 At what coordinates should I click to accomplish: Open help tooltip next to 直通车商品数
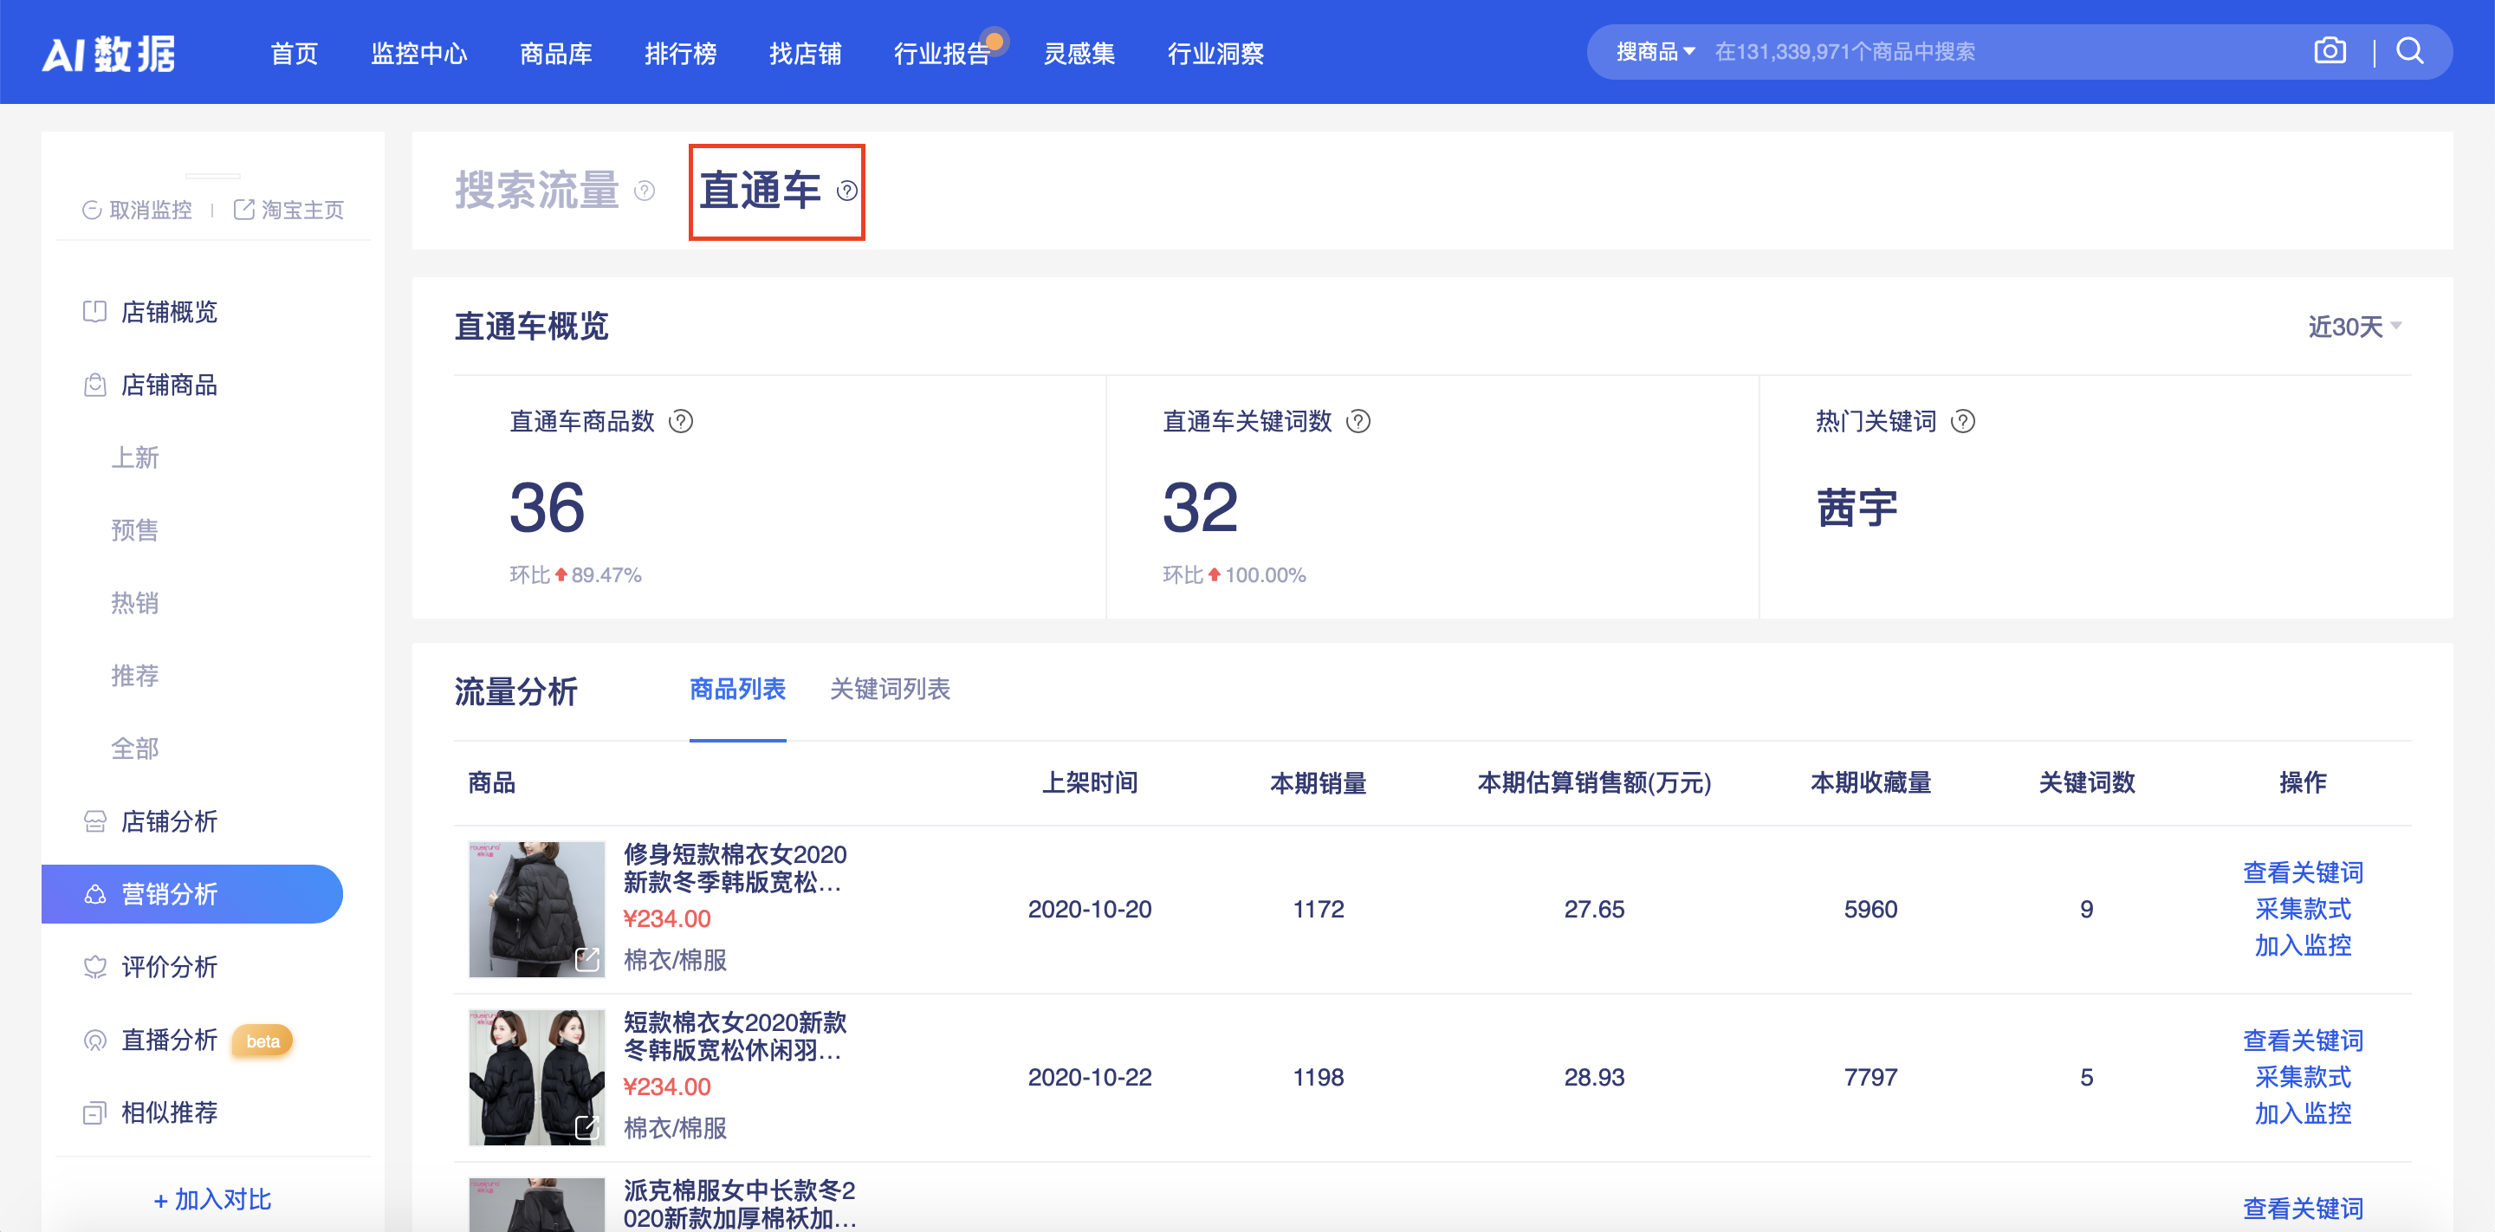(x=681, y=421)
